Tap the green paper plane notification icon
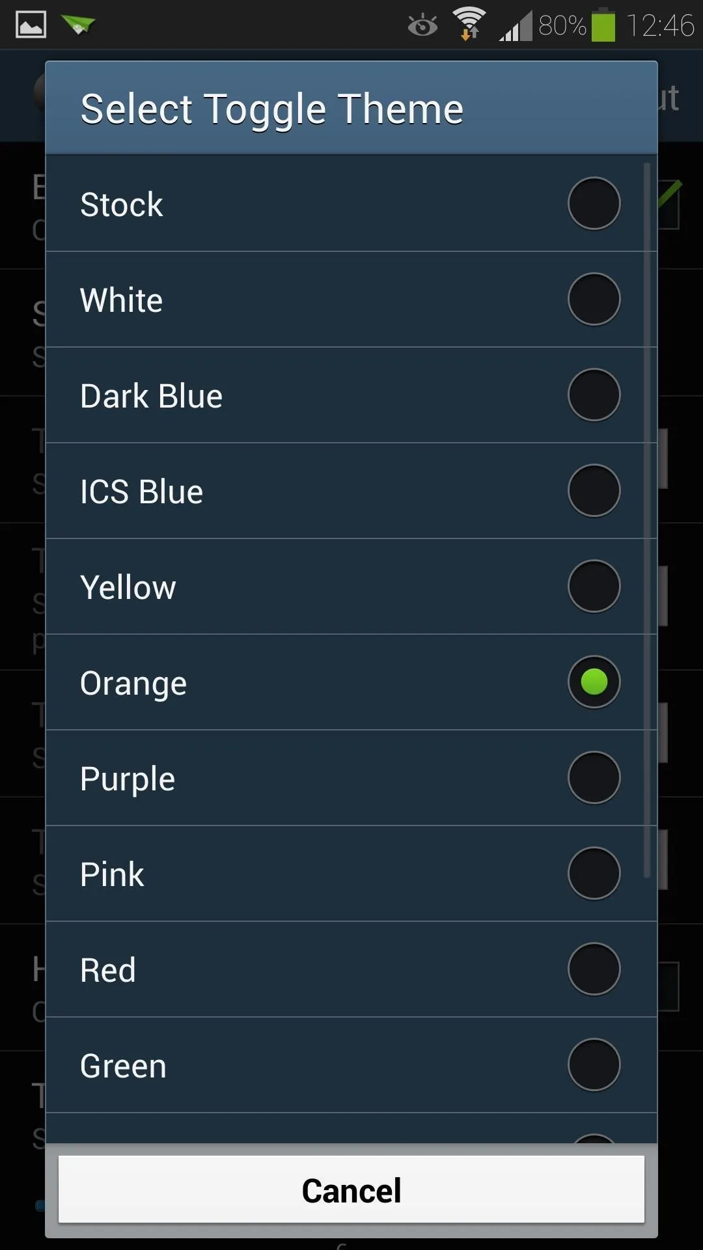Image resolution: width=703 pixels, height=1250 pixels. 78,25
